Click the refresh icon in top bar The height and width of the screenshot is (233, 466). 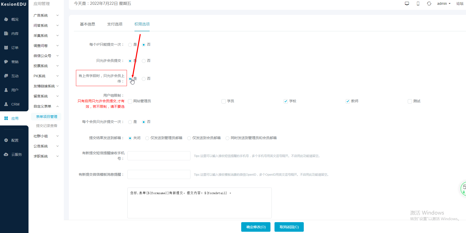point(429,4)
